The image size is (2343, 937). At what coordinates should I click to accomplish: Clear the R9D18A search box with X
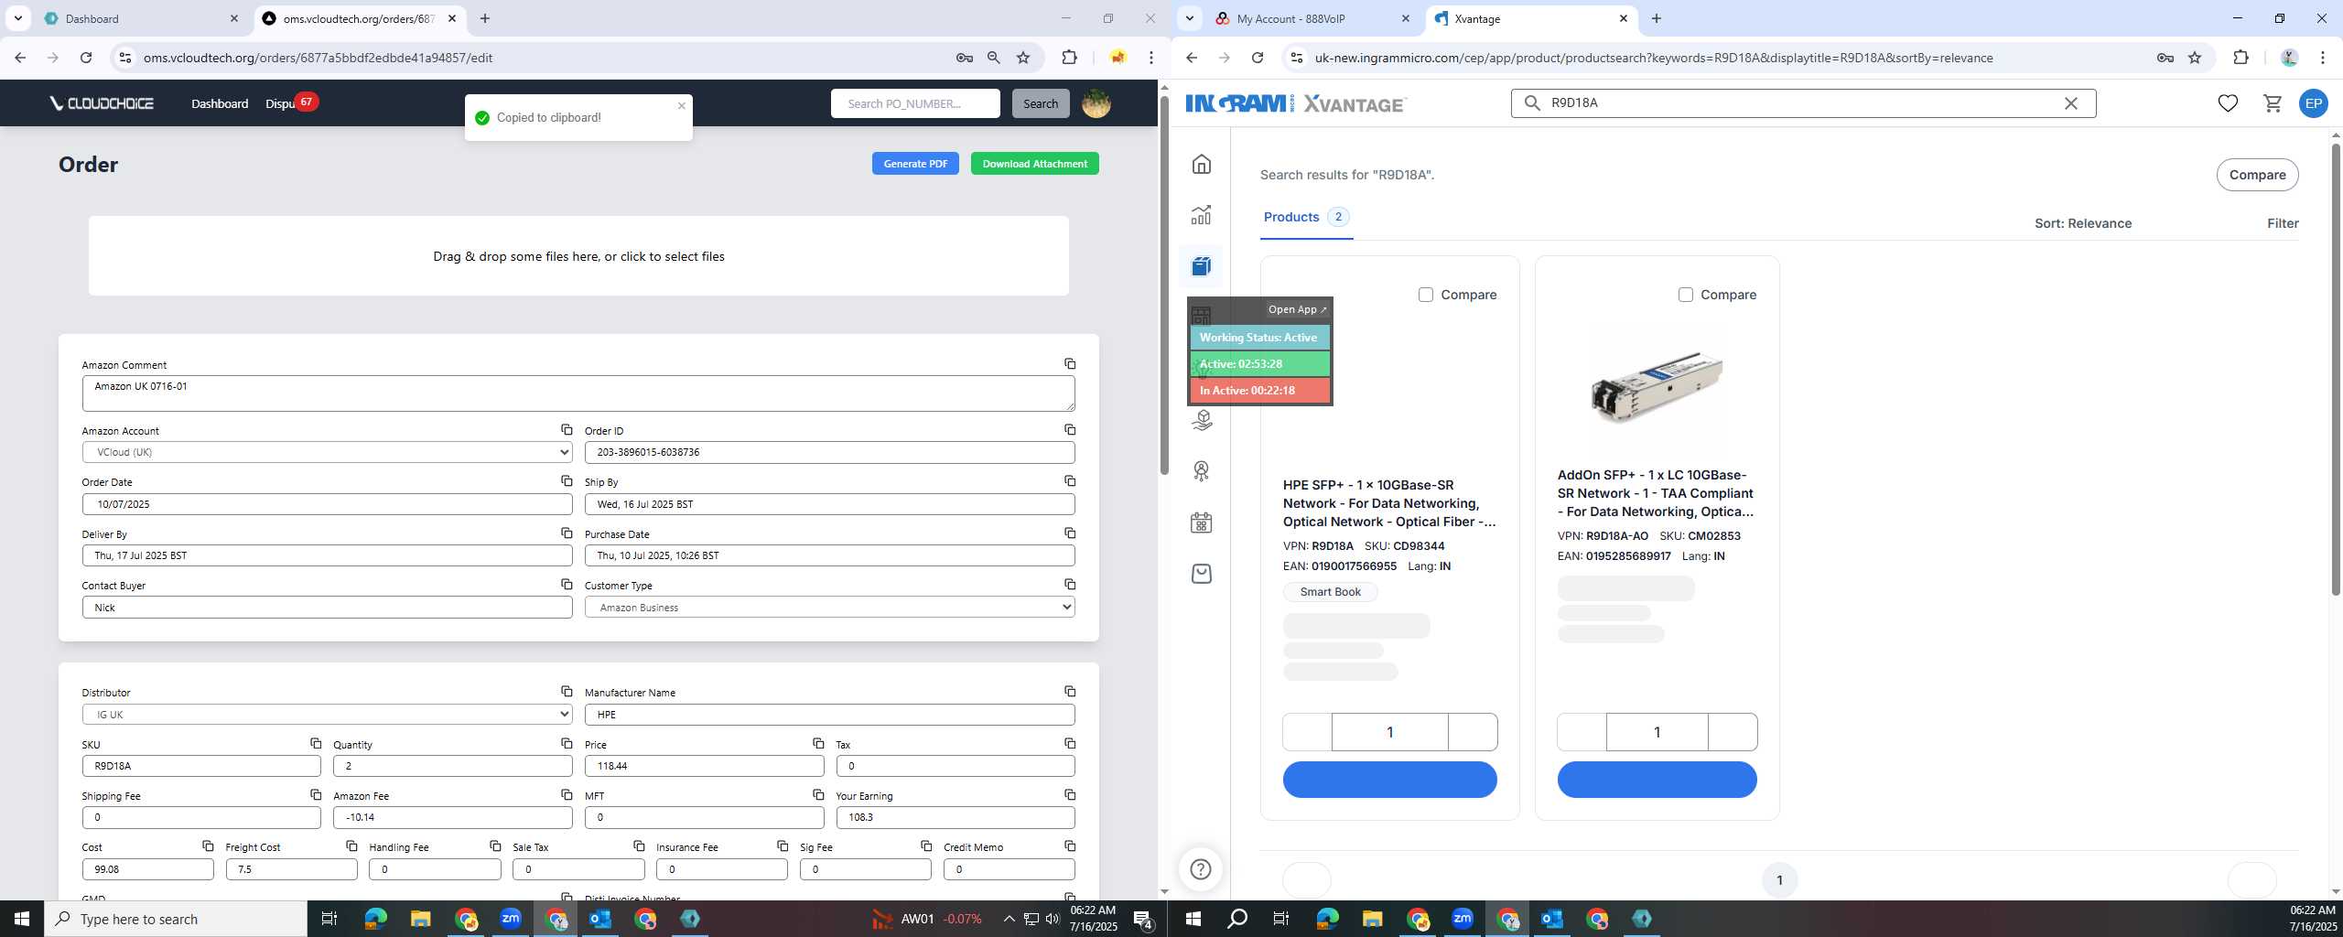click(2070, 103)
